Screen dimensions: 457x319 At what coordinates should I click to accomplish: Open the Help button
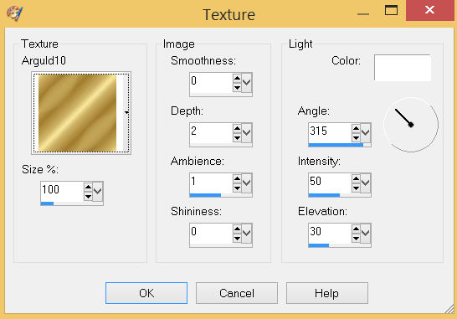coord(327,293)
